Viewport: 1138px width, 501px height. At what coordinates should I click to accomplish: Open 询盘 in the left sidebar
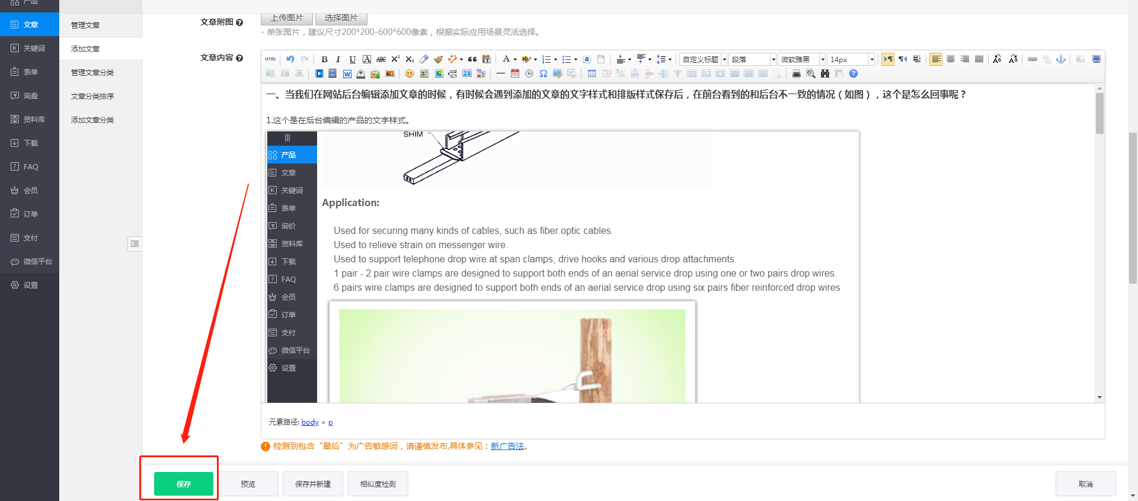30,95
